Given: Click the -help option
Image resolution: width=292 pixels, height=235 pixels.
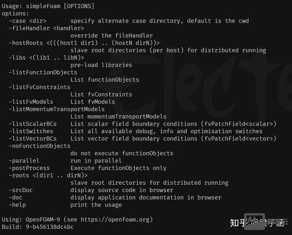Looking at the screenshot, I should (17, 205).
